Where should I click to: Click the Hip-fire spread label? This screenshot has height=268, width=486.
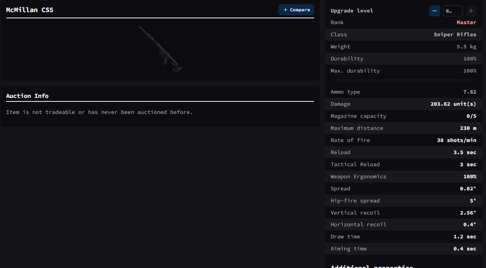(355, 201)
